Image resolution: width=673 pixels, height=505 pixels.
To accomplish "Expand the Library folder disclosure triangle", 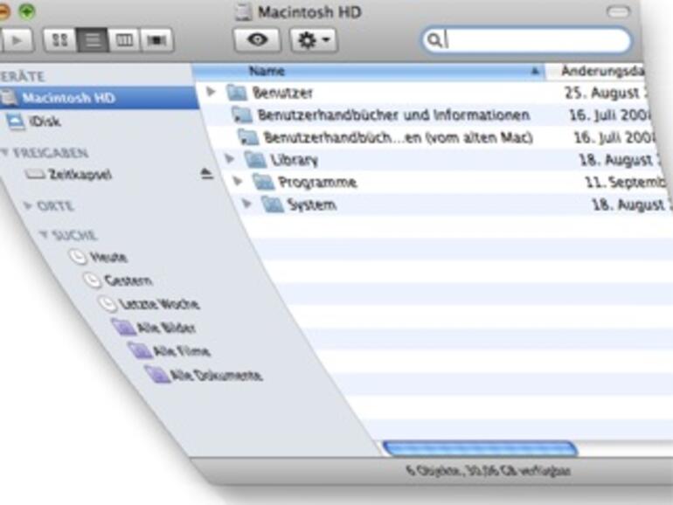I will [x=230, y=159].
